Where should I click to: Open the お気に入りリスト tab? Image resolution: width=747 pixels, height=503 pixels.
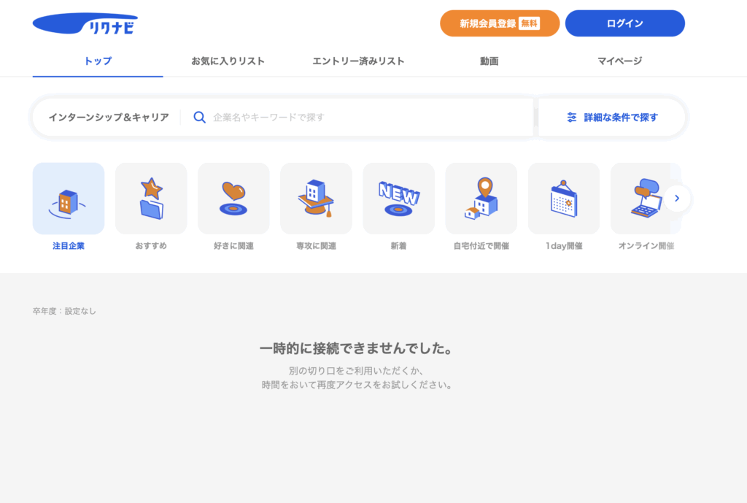click(228, 61)
